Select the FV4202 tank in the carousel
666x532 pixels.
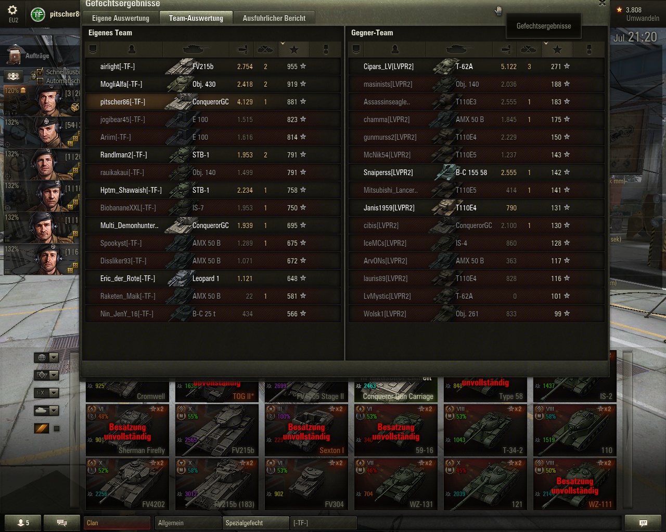pyautogui.click(x=127, y=484)
